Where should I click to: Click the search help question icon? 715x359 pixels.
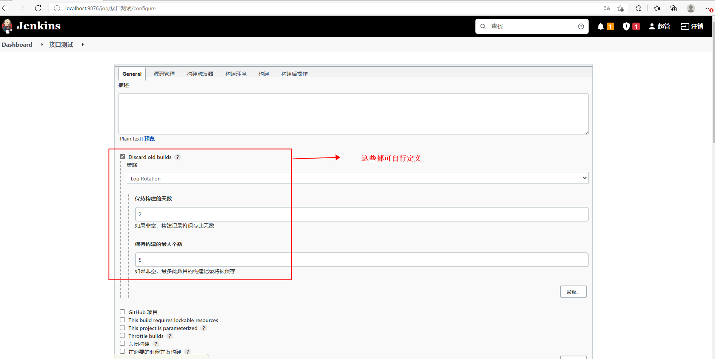coord(581,26)
